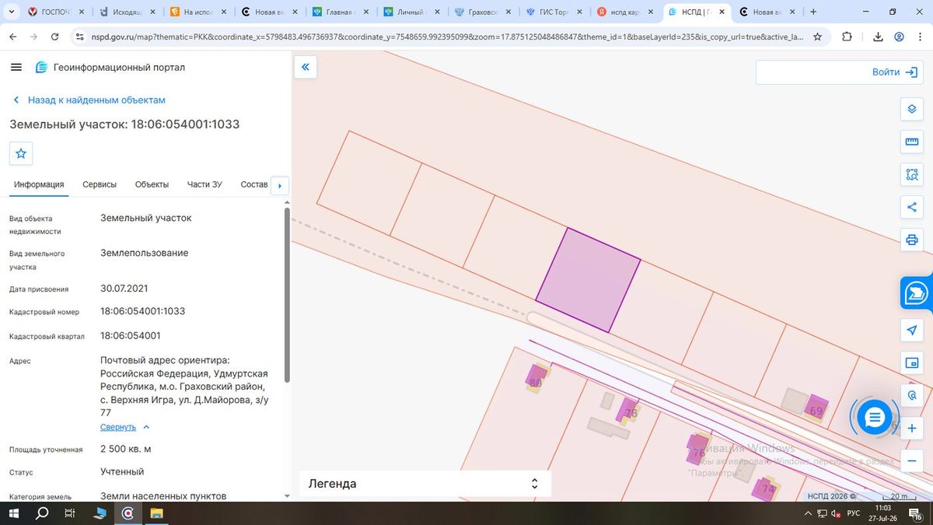Open Chrome profile avatar icon
Screen dimensions: 933x525
[899, 37]
